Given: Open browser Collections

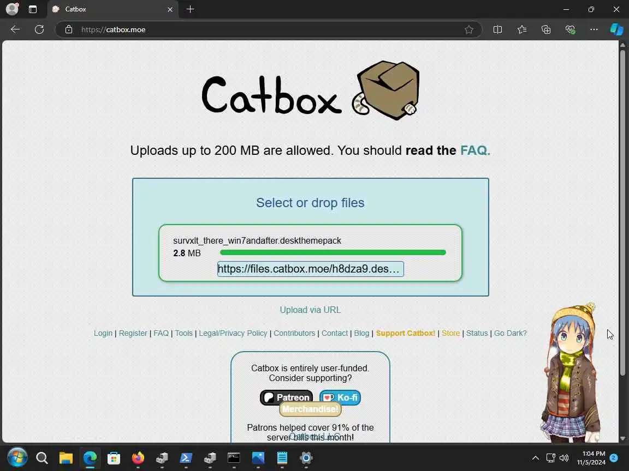Looking at the screenshot, I should tap(546, 29).
